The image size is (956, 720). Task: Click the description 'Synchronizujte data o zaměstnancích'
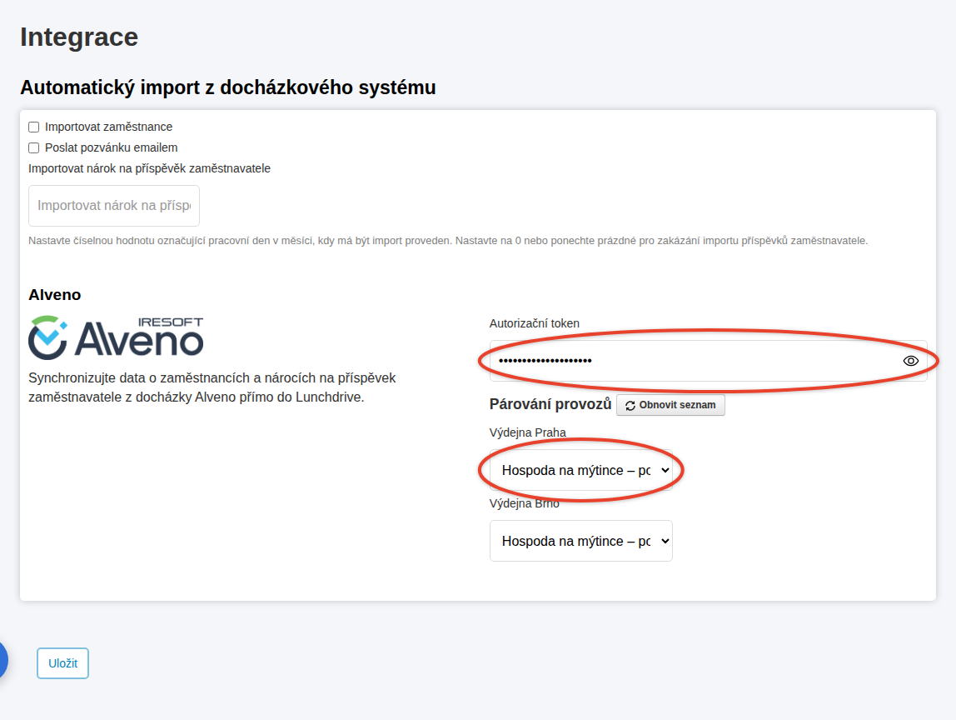point(212,387)
